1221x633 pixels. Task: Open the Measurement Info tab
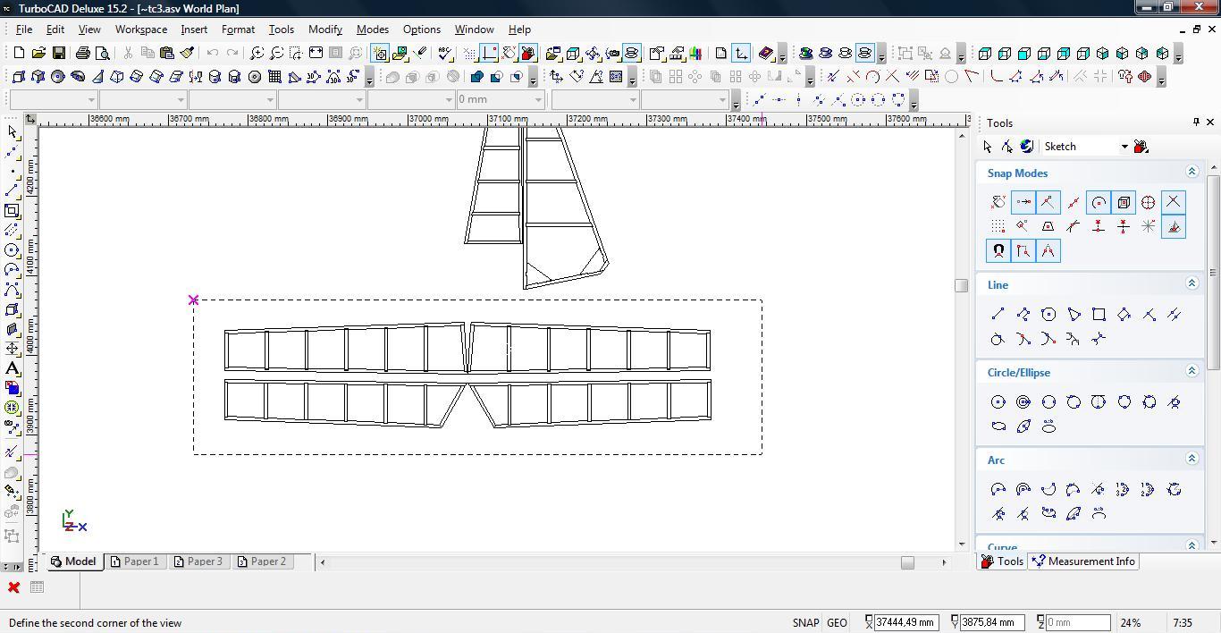pos(1083,561)
